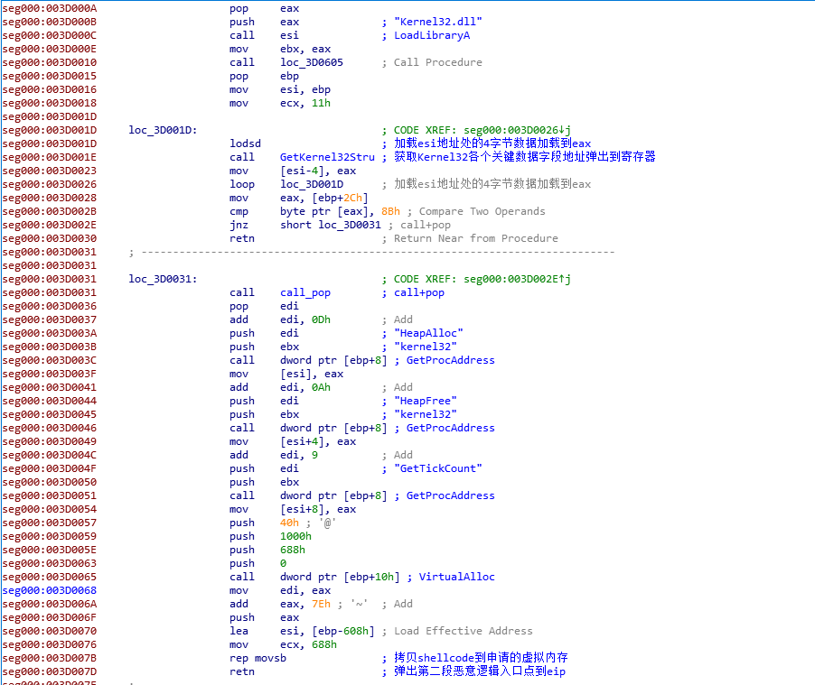Click the shellcode copy Chinese comment
This screenshot has height=685, width=815.
(481, 658)
